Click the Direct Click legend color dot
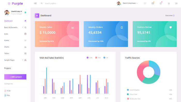The height and width of the screenshot is (102, 181). (128, 94)
